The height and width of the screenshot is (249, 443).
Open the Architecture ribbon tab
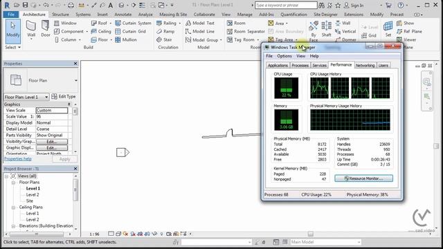point(34,14)
